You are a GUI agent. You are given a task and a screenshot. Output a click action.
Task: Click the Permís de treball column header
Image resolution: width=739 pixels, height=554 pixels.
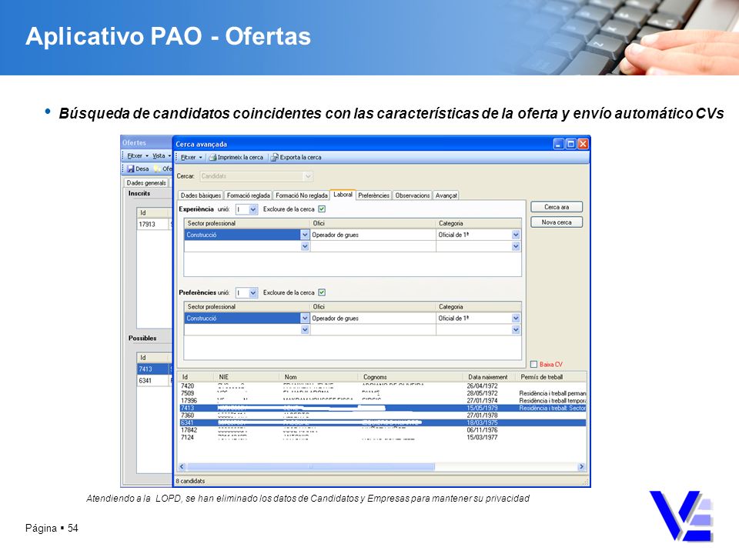[552, 377]
